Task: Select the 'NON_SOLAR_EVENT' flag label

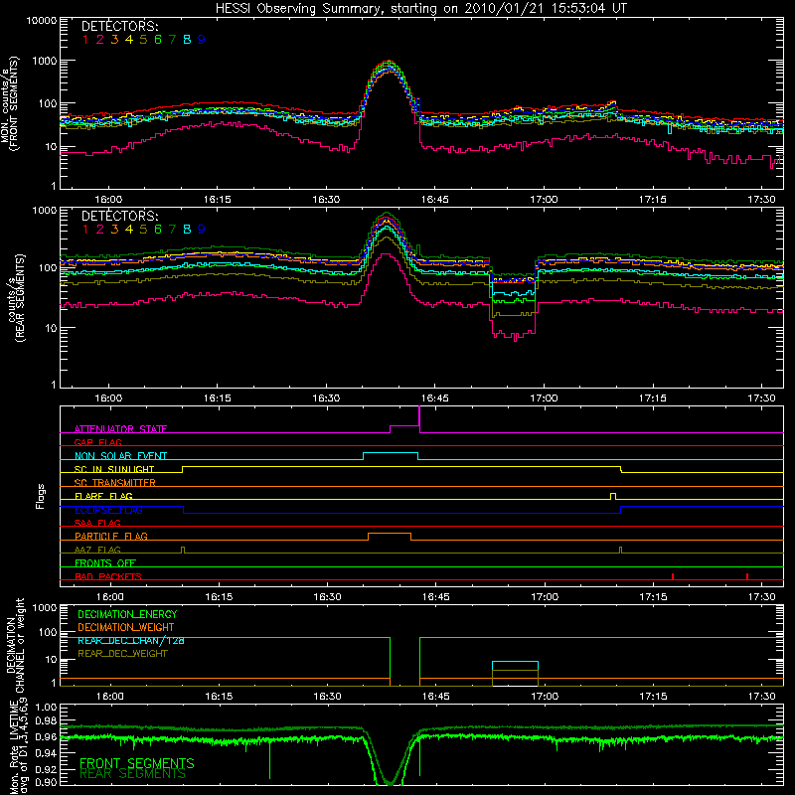Action: [x=120, y=456]
